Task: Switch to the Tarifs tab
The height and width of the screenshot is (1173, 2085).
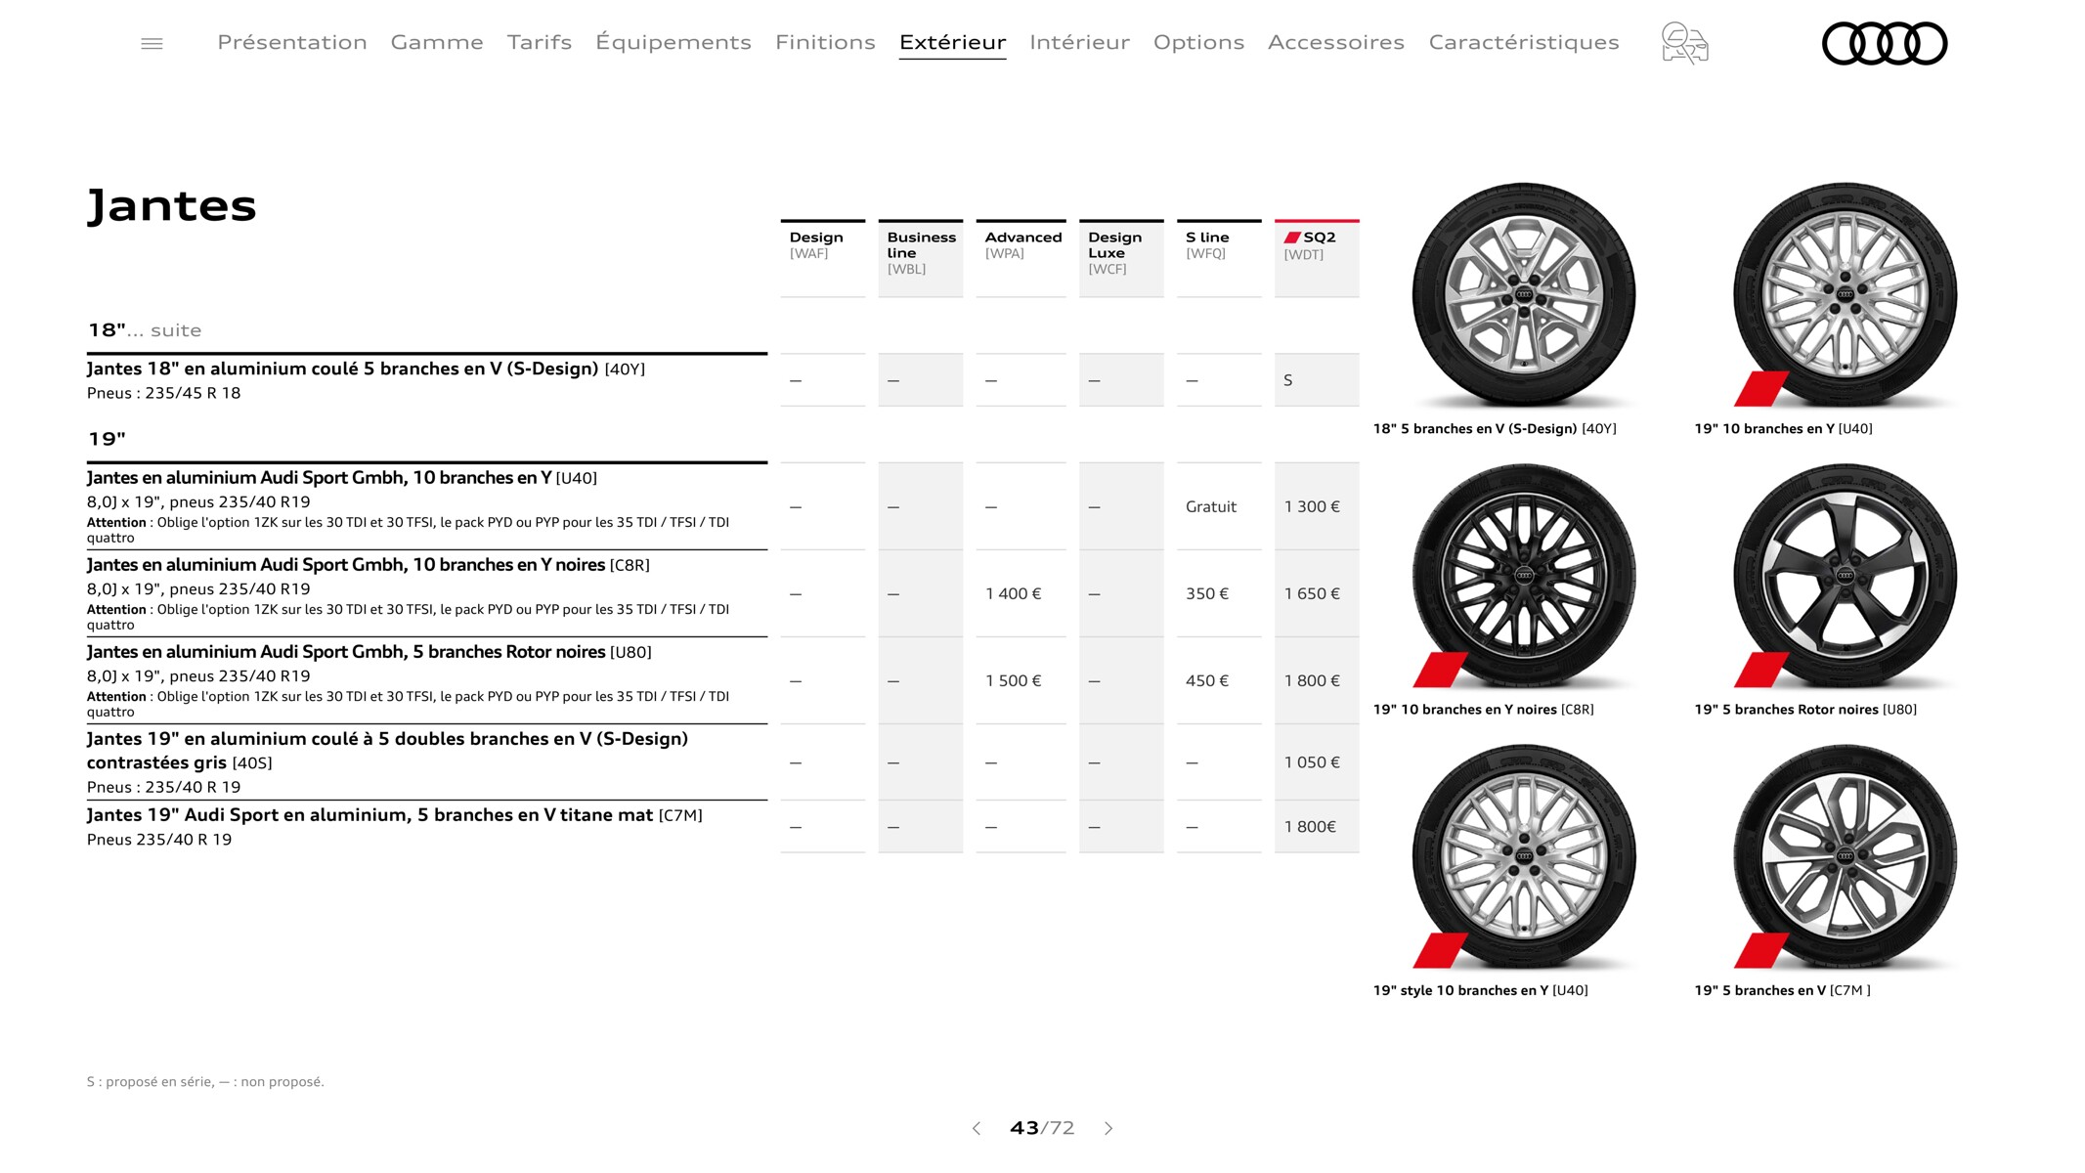Action: click(x=540, y=42)
